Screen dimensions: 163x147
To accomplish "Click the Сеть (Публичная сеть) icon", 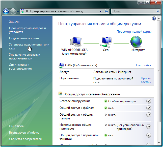I will point(61,66).
